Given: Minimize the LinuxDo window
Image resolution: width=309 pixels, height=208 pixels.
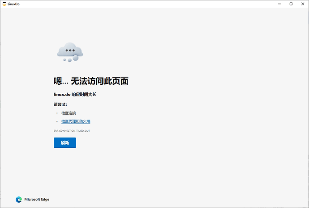Looking at the screenshot, I should coord(279,4).
